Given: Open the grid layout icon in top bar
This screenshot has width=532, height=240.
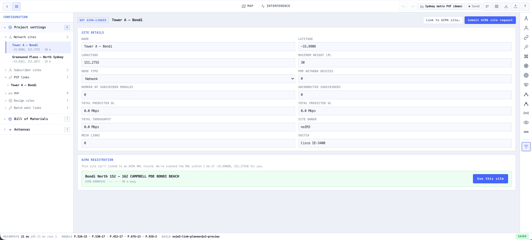Looking at the screenshot, I should [x=497, y=6].
